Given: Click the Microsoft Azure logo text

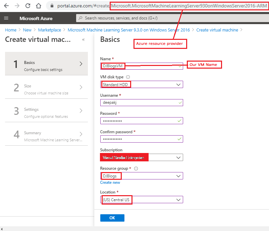Looking at the screenshot, I should click(x=36, y=18).
